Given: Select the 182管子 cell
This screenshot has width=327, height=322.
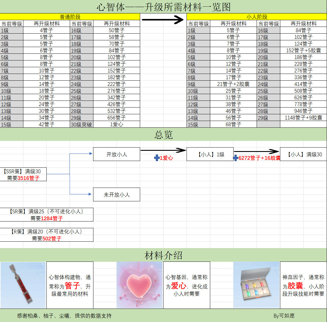Looking at the screenshot, I should [116, 77].
